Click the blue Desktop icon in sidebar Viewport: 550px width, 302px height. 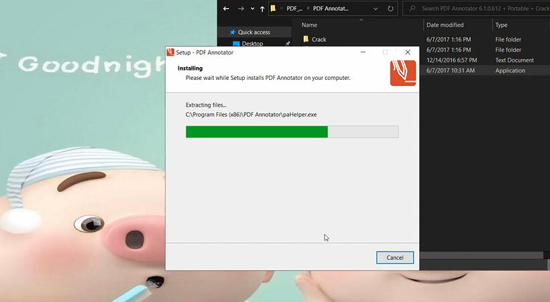coord(236,44)
